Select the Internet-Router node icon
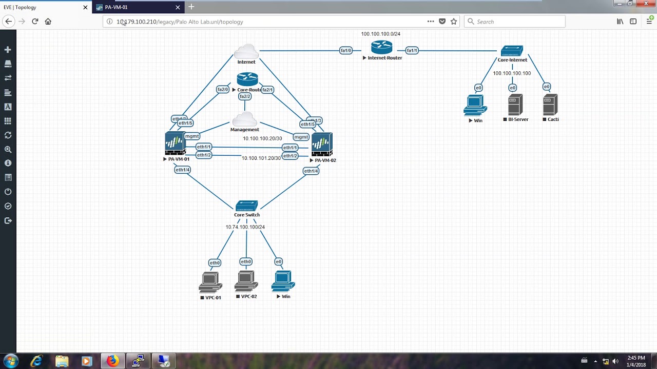 point(382,47)
